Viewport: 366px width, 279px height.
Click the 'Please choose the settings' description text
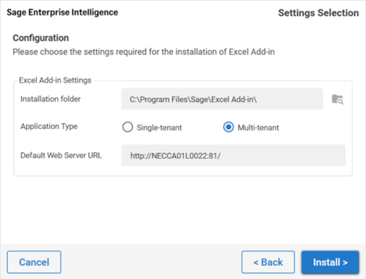pyautogui.click(x=144, y=52)
